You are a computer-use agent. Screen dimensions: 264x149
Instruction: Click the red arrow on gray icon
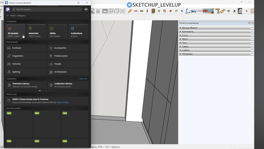205,11
